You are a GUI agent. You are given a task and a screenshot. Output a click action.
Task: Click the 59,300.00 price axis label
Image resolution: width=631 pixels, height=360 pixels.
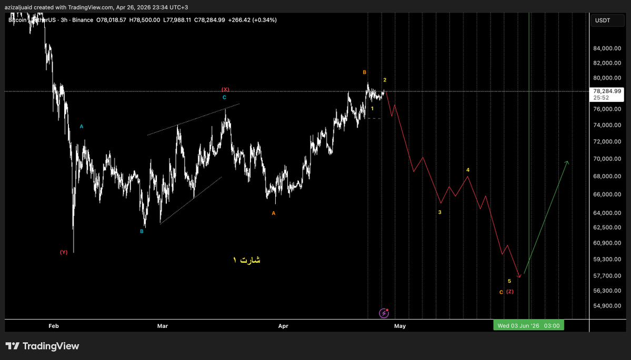(607, 259)
